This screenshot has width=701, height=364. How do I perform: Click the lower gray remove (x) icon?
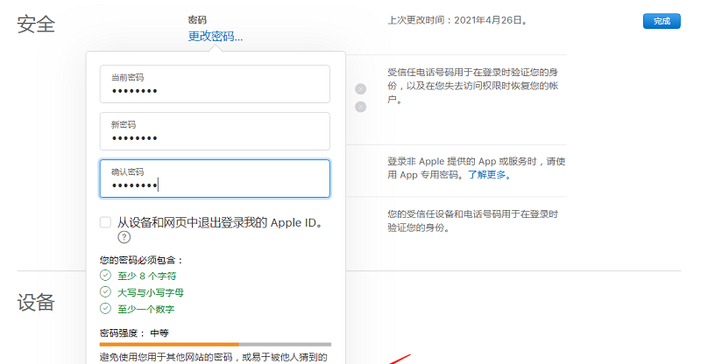[360, 107]
